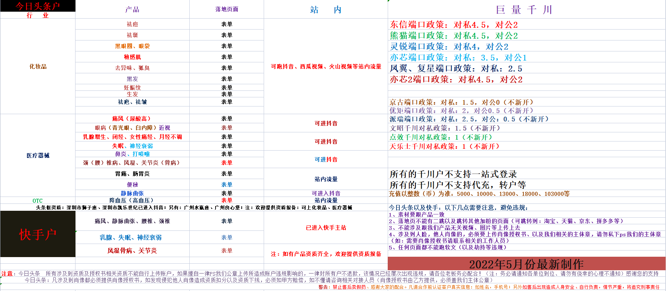
Task: Select the 胃痛、肠胃炎 cell
Action: click(x=132, y=174)
